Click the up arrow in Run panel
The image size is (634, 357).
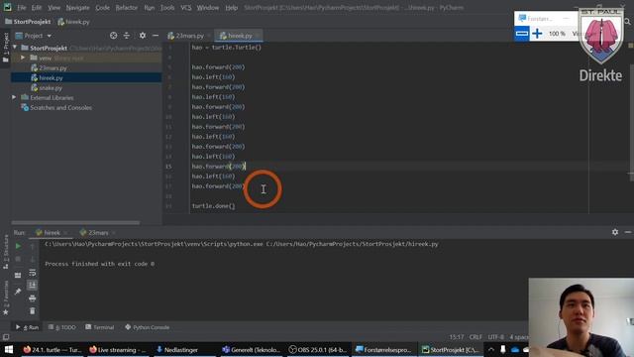[x=33, y=246]
